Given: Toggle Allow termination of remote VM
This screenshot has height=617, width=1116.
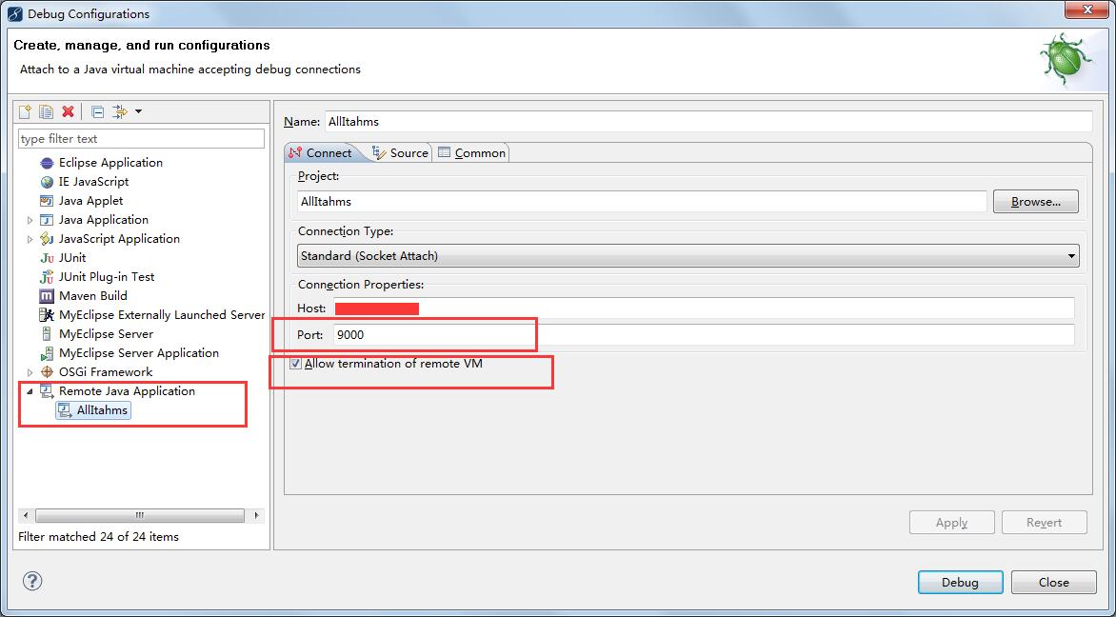Looking at the screenshot, I should click(x=296, y=364).
